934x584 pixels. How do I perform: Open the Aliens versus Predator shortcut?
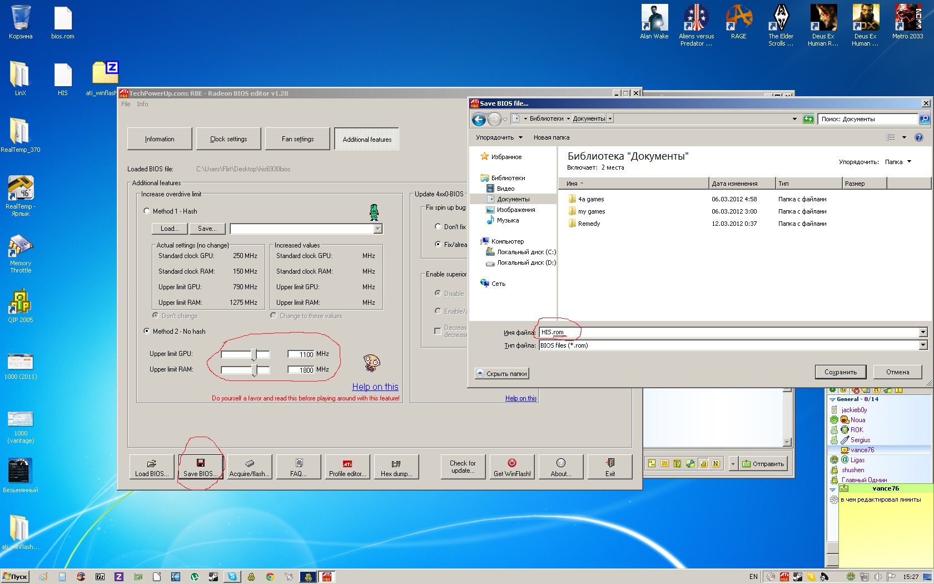click(x=696, y=25)
